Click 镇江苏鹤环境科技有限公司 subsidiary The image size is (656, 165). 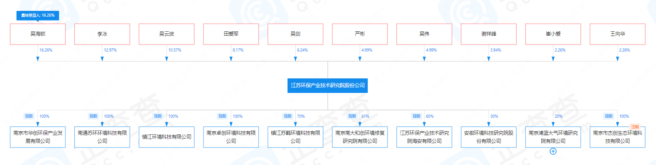click(x=295, y=137)
